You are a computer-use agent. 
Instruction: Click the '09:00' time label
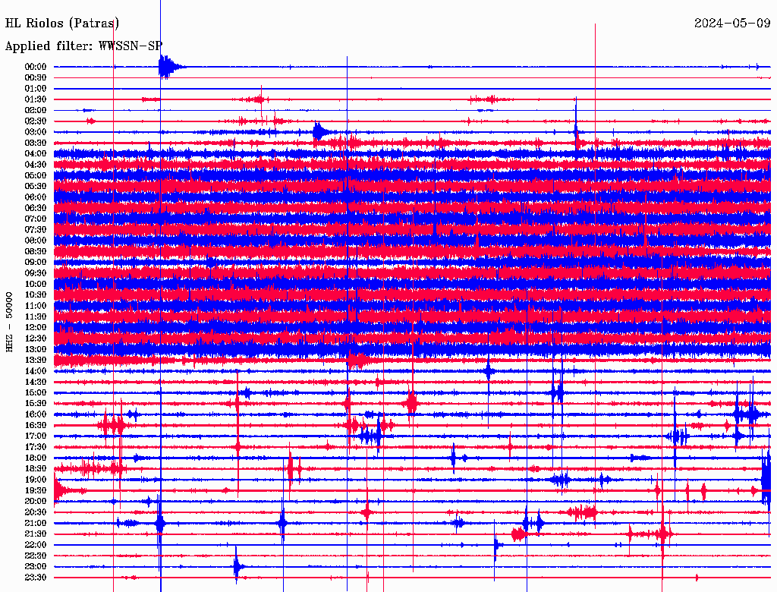[36, 263]
